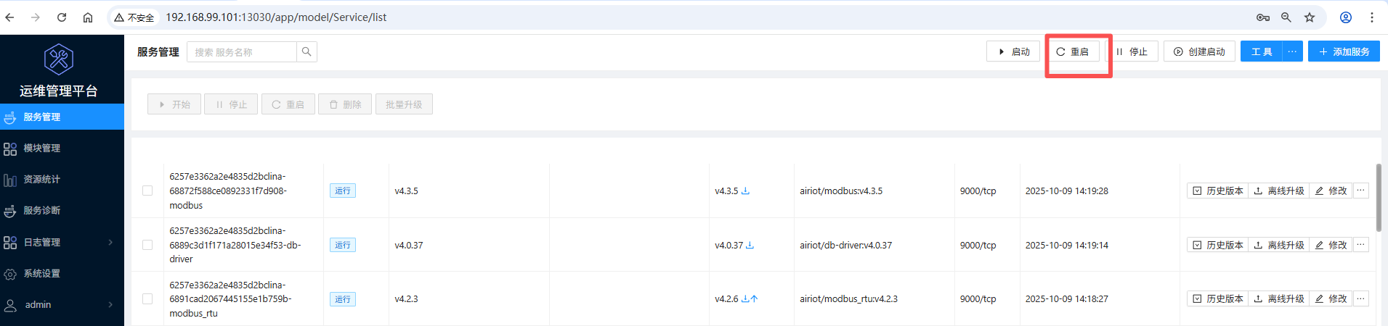The height and width of the screenshot is (326, 1388).
Task: Expand the 日志管理 sidebar submenu
Action: point(110,242)
